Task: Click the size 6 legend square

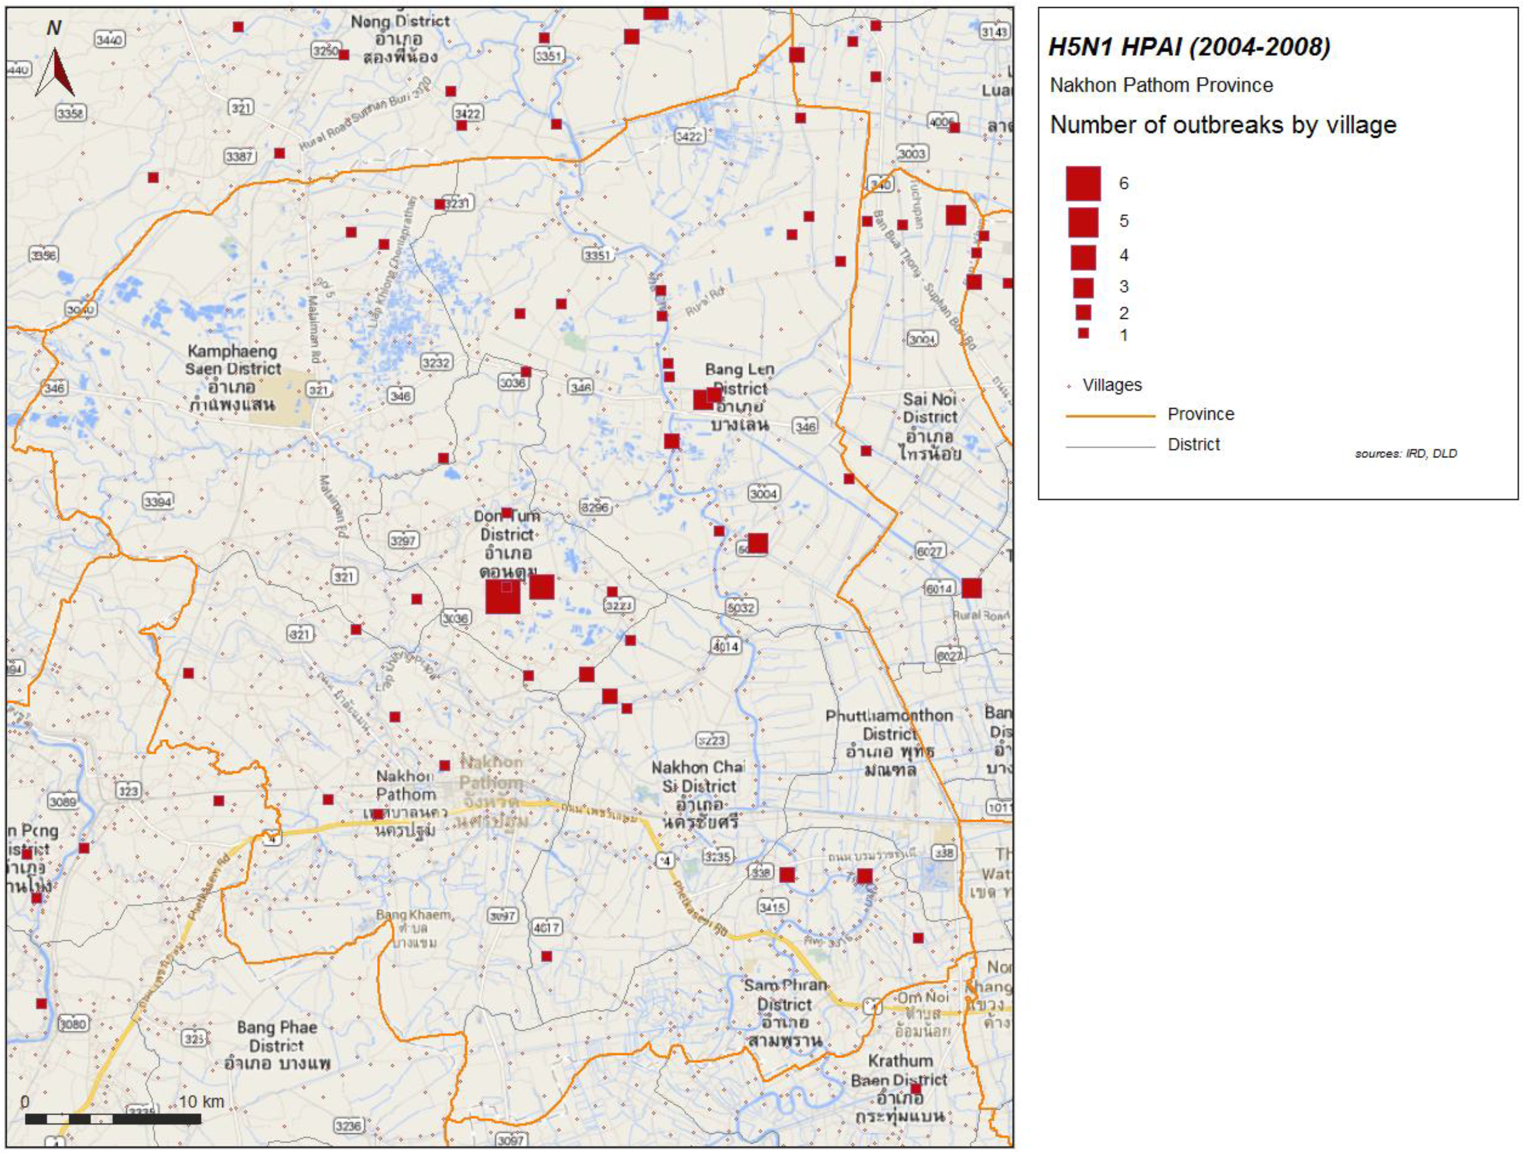Action: 1083,183
